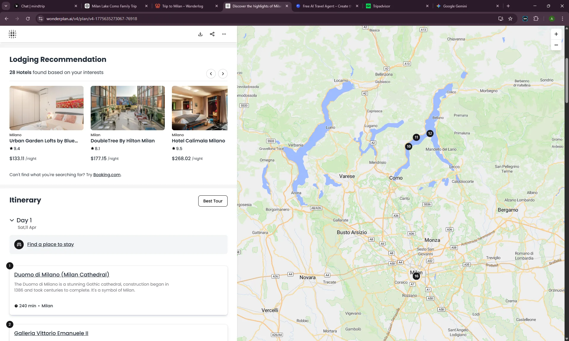Open Urban Garden Lofts room photo
This screenshot has width=569, height=341.
[x=47, y=108]
